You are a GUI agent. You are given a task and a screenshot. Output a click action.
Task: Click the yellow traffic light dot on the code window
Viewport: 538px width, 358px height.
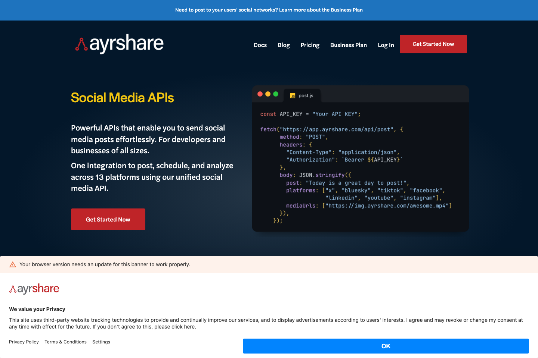[268, 94]
